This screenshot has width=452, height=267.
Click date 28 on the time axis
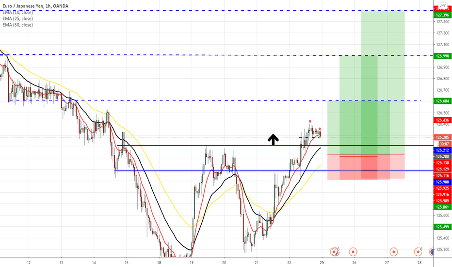tap(420, 263)
